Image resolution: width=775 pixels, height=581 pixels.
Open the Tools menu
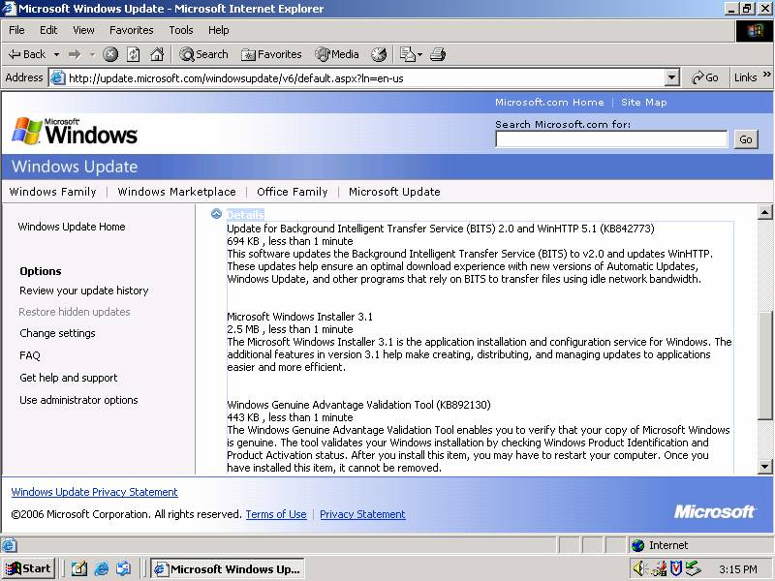coord(181,30)
